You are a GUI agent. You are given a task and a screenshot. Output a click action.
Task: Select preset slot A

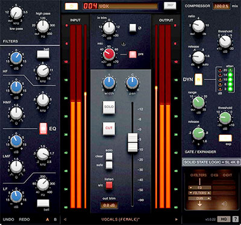[48, 220]
